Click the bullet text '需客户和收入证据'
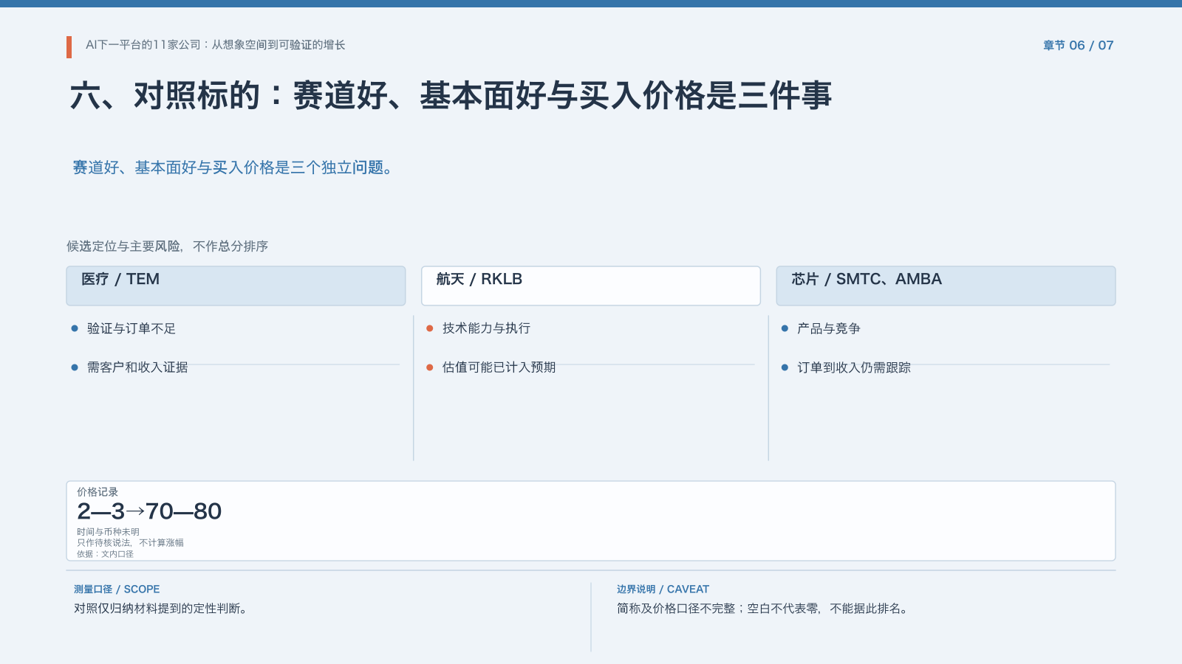The height and width of the screenshot is (664, 1182). (137, 367)
